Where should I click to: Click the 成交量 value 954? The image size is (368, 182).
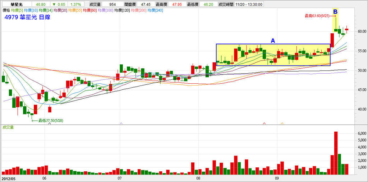[114, 4]
